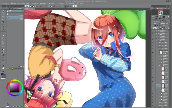Delete layer with trash icon
This screenshot has height=108, width=172.
pyautogui.click(x=168, y=28)
